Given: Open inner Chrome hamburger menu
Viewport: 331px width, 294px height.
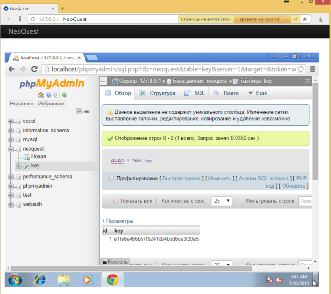Looking at the screenshot, I should pyautogui.click(x=312, y=69).
